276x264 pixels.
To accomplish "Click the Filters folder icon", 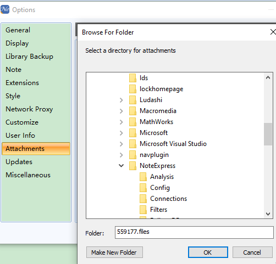I will click(x=143, y=210).
